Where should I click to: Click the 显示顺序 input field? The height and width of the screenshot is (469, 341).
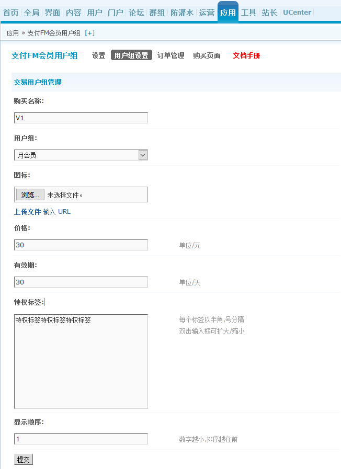[81, 439]
